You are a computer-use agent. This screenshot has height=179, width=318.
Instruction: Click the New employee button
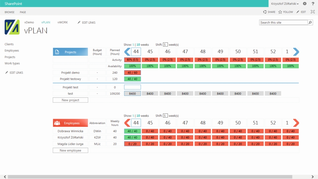(x=70, y=150)
